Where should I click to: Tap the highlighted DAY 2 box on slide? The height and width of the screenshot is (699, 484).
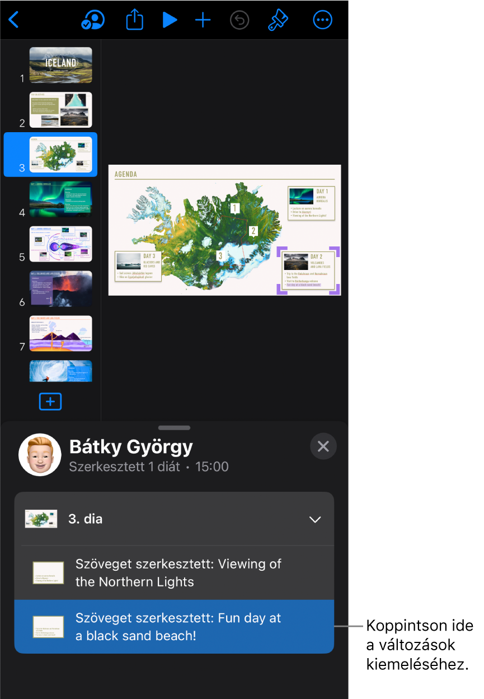click(308, 270)
